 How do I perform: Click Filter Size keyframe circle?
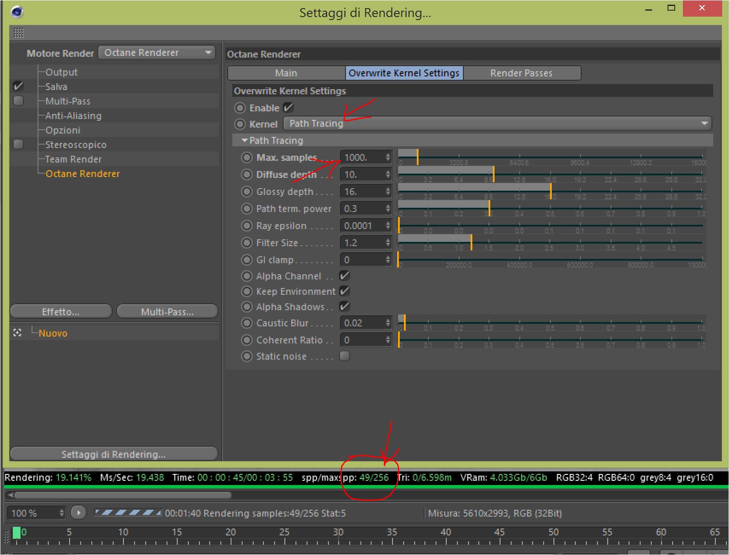click(247, 243)
